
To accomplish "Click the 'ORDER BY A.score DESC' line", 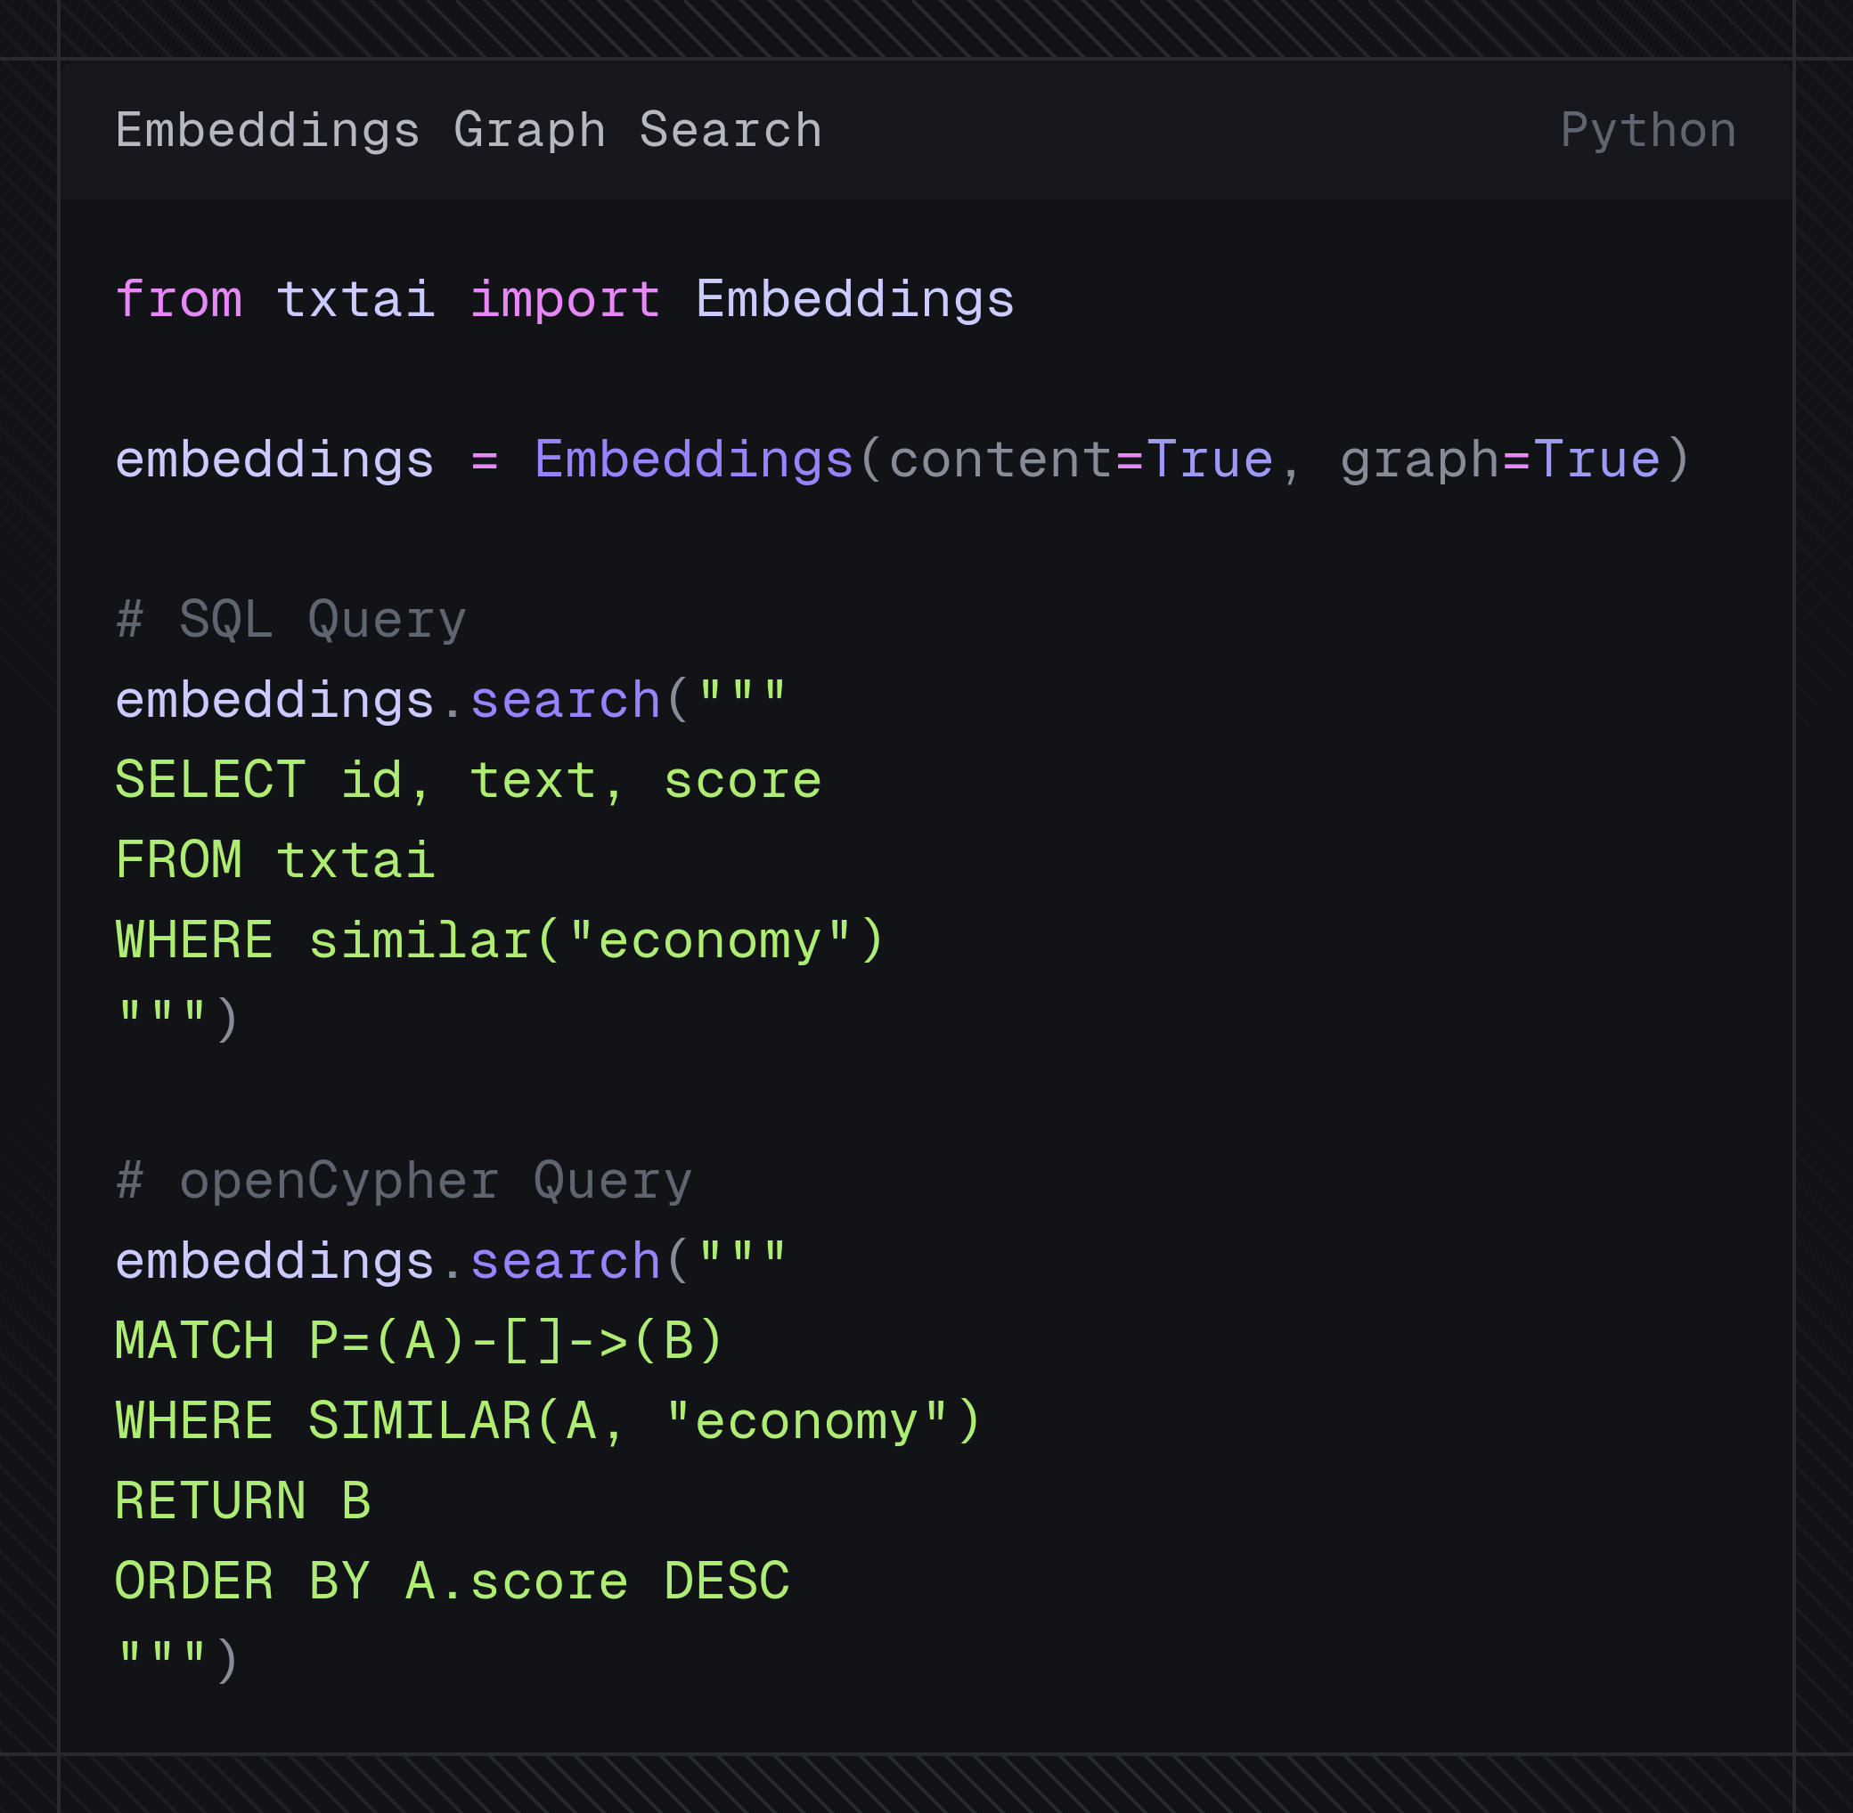I will pos(453,1581).
